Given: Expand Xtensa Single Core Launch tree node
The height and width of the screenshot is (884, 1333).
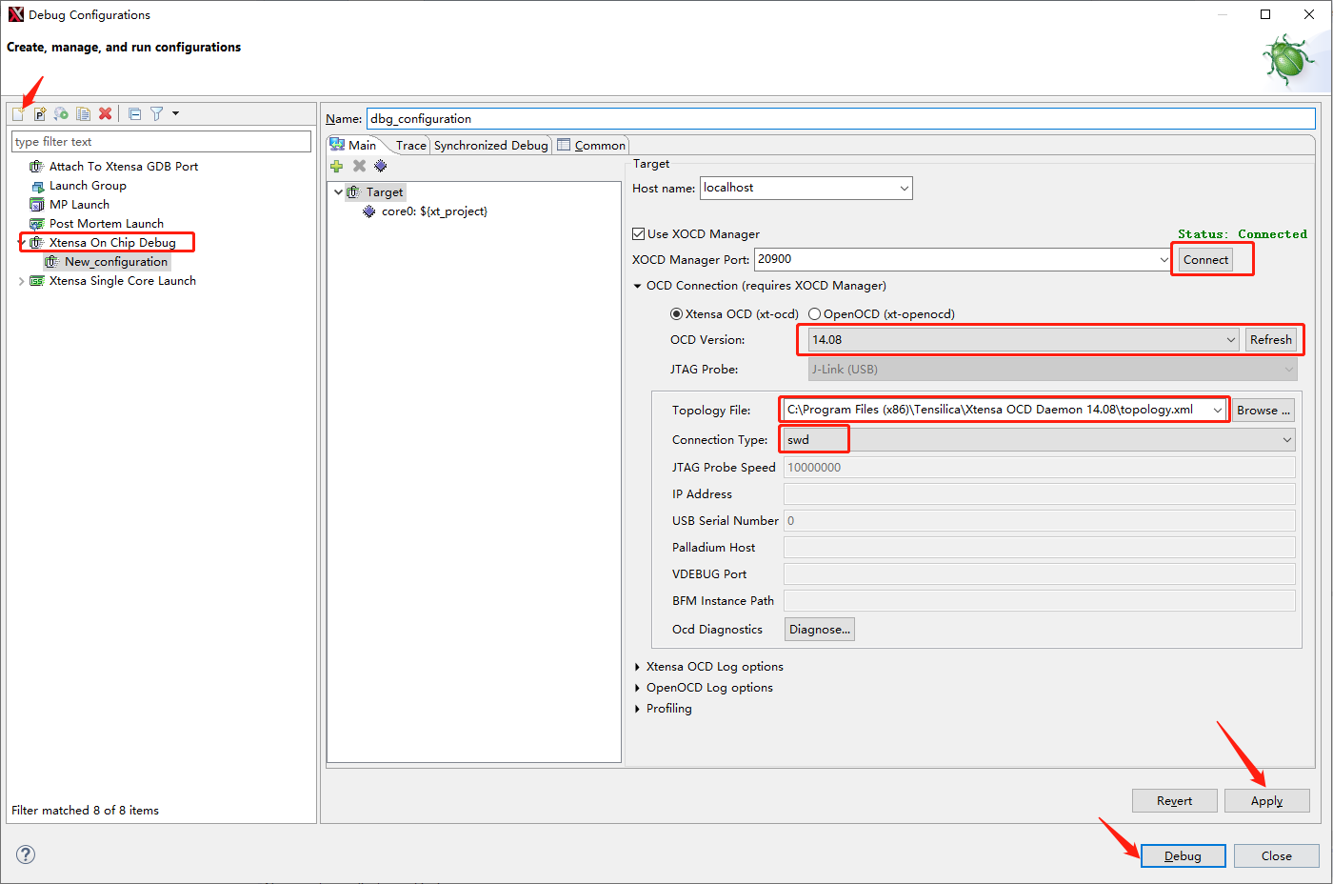Looking at the screenshot, I should [22, 281].
